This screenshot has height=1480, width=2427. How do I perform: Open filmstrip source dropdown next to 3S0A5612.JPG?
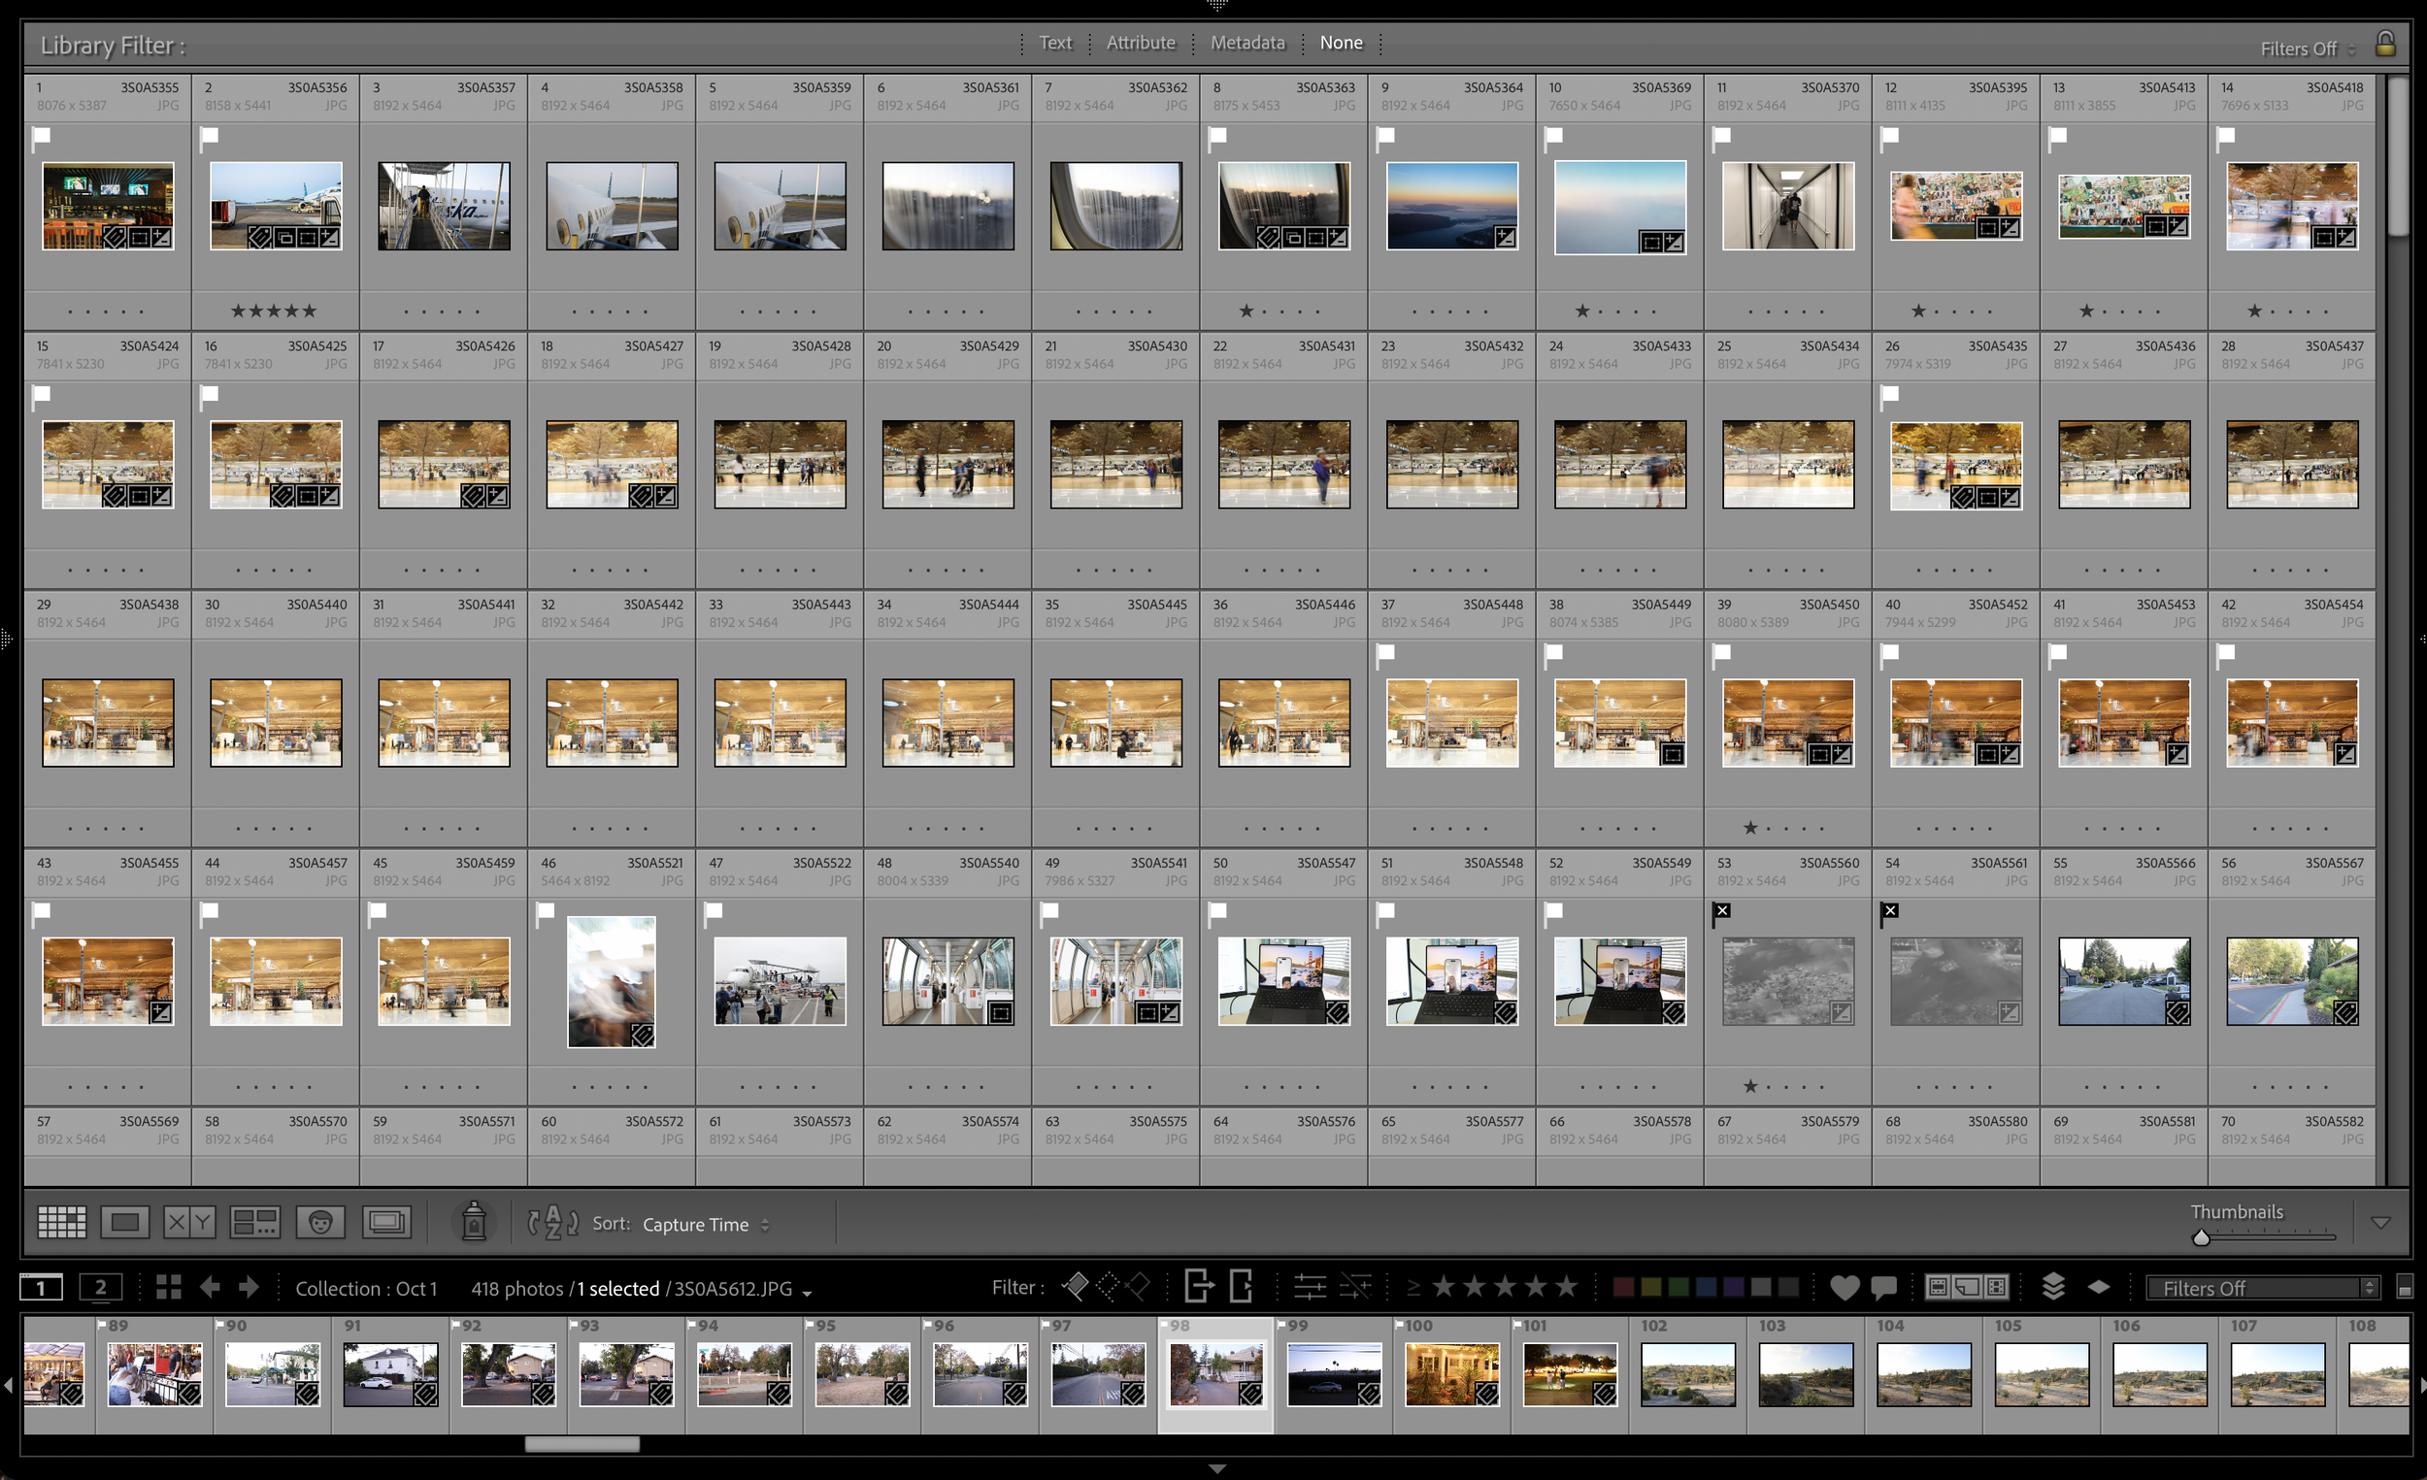pyautogui.click(x=807, y=1292)
